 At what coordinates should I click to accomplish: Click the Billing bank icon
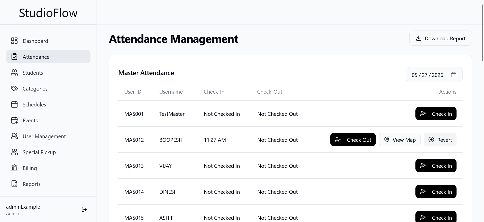(14, 168)
